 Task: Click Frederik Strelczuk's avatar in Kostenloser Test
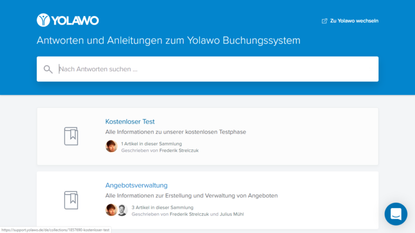click(x=111, y=146)
